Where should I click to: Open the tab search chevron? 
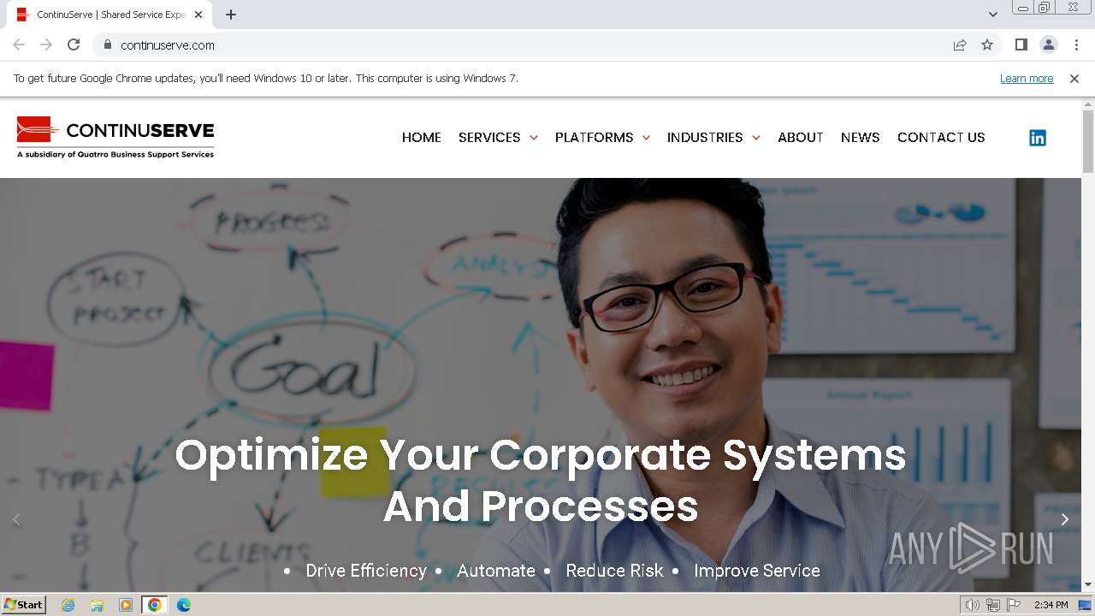click(992, 15)
